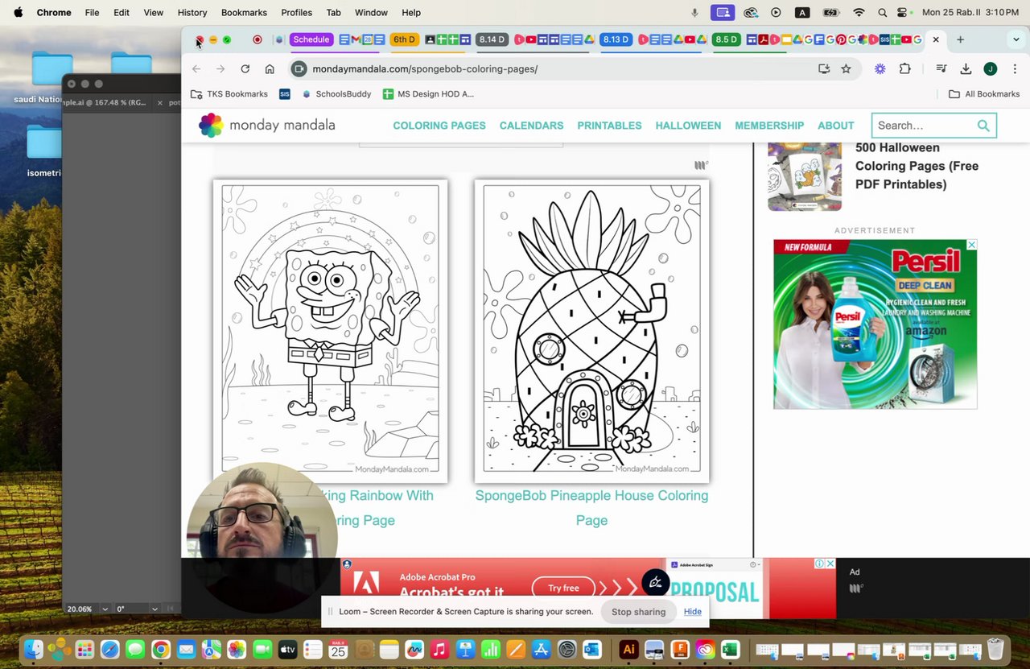Viewport: 1030px width, 669px height.
Task: Click the site Search input field
Action: 924,126
